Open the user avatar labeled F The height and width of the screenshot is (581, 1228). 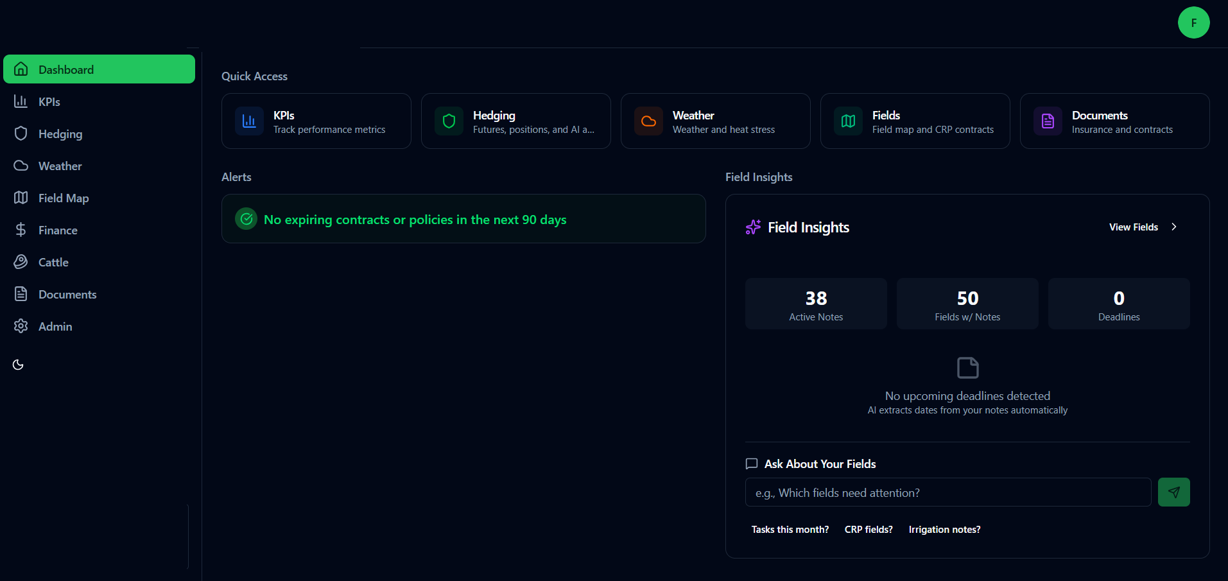click(1193, 22)
